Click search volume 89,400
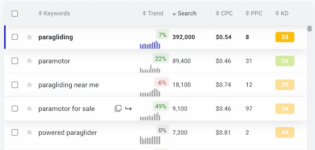This screenshot has height=150, width=315. pyautogui.click(x=182, y=61)
